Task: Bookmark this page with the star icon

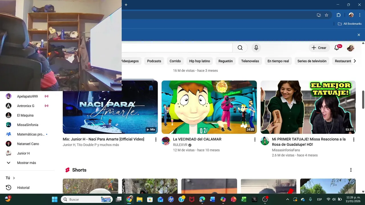Action: [327, 15]
